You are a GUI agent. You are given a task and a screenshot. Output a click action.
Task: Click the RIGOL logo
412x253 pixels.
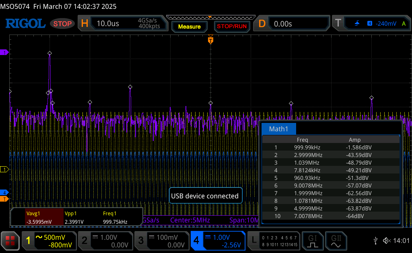click(25, 24)
